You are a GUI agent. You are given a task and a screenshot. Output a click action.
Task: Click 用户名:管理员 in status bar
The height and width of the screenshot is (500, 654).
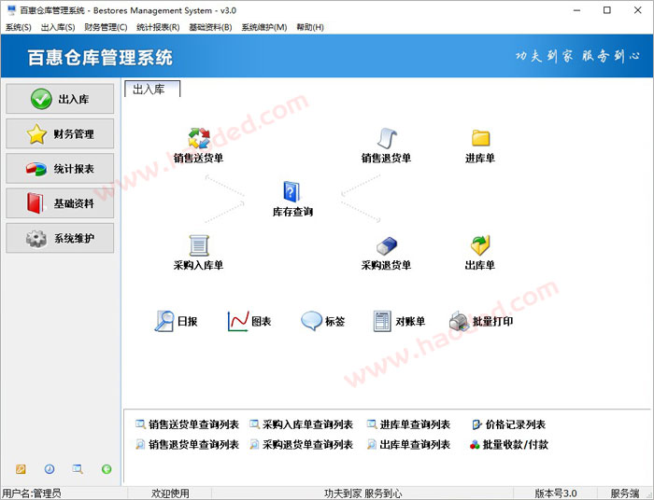(x=32, y=493)
